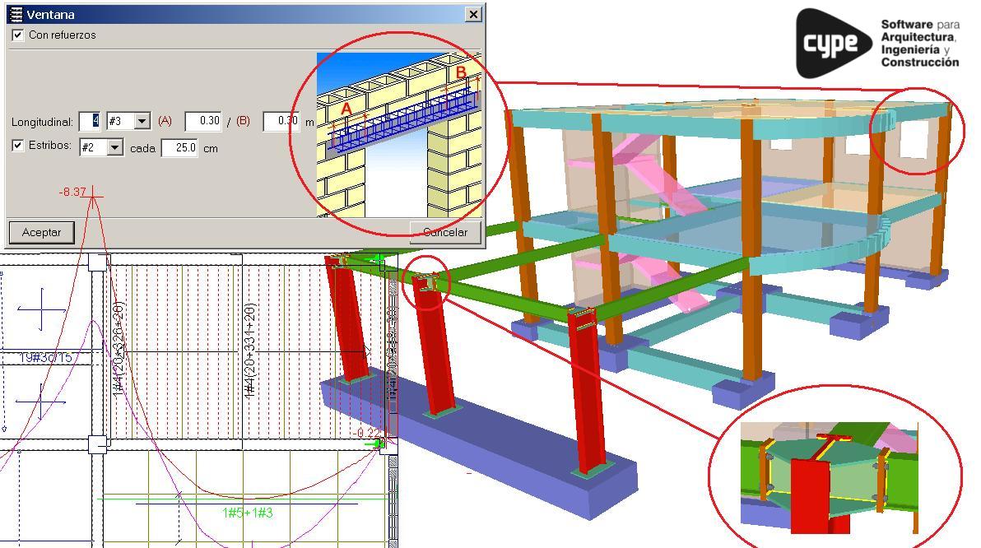Image resolution: width=981 pixels, height=548 pixels.
Task: Click the 19#3c/15 reinforcement label
Action: (45, 357)
